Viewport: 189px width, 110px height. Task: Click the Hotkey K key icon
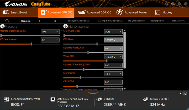(x=158, y=13)
